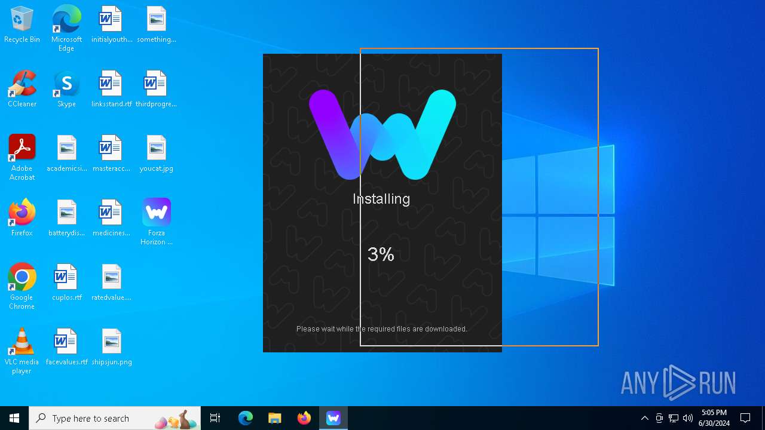The image size is (765, 430).
Task: Open the Firefox desktop shortcut
Action: click(x=22, y=218)
